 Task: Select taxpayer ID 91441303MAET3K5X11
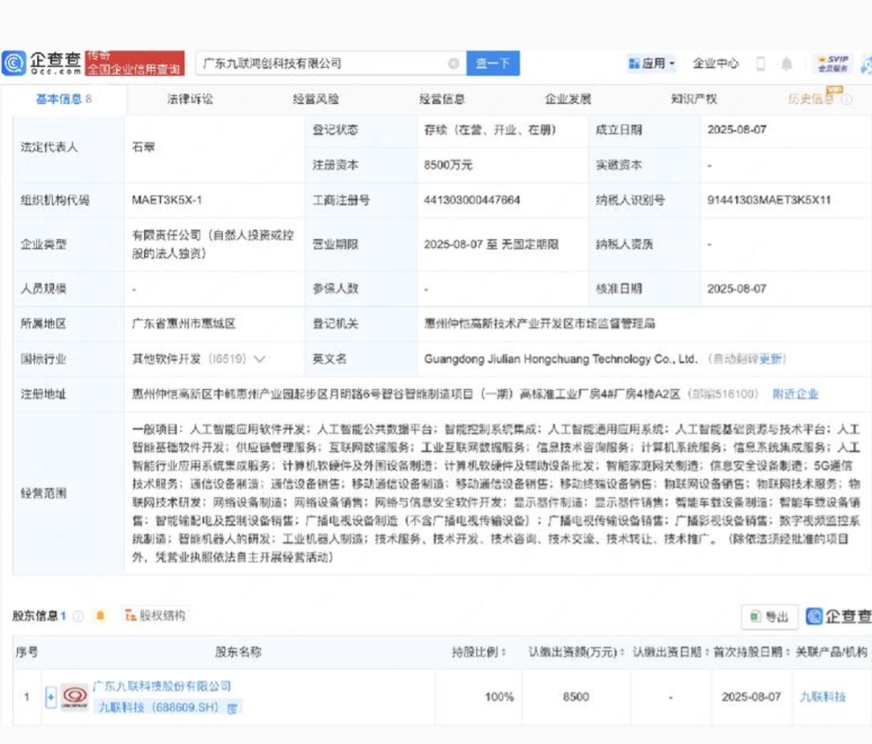[769, 200]
